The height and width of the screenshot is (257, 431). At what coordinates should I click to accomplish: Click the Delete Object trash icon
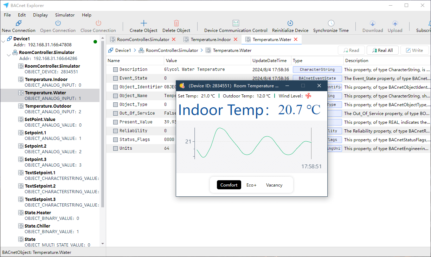pos(176,23)
